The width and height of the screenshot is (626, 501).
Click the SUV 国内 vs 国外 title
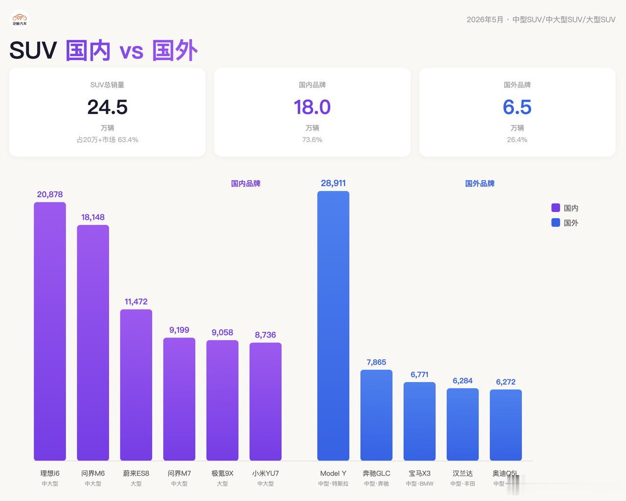click(104, 50)
